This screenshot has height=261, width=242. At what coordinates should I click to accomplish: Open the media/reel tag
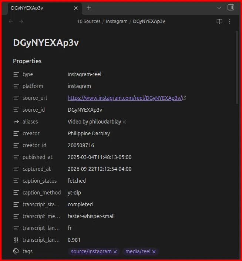pyautogui.click(x=138, y=251)
